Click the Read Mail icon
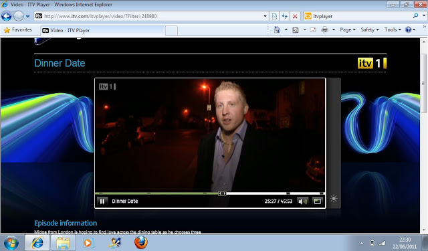 313,29
